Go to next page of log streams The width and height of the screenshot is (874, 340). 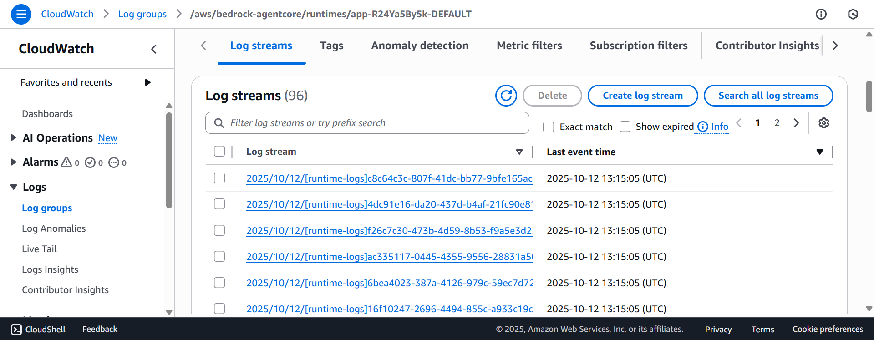pyautogui.click(x=796, y=123)
